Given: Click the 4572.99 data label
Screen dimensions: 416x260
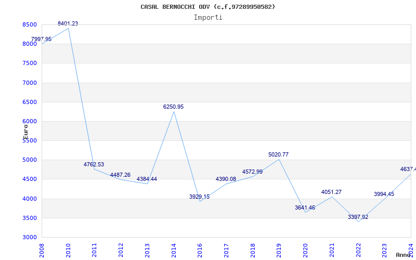Looking at the screenshot, I should pyautogui.click(x=252, y=172).
